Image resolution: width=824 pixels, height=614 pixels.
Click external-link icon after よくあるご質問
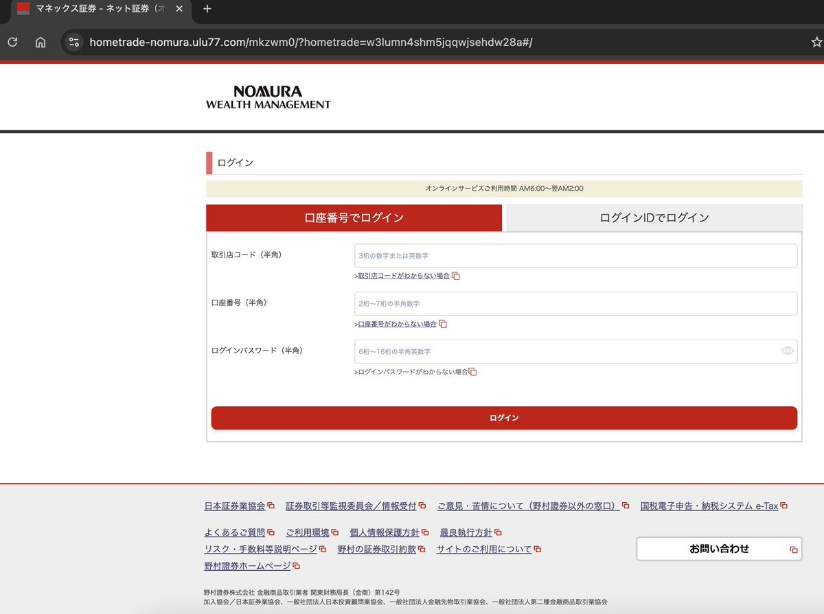point(271,532)
